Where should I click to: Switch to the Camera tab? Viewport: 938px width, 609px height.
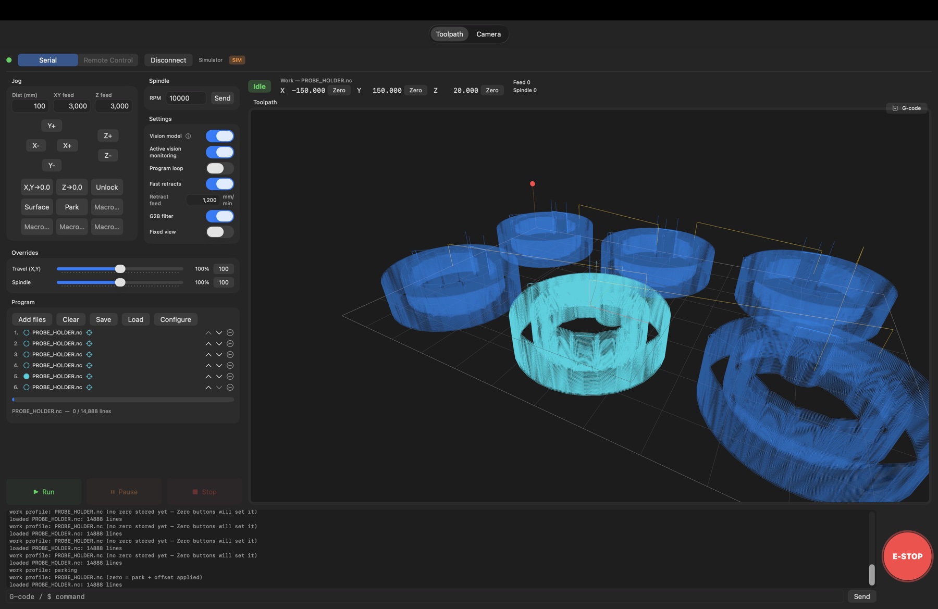tap(488, 34)
